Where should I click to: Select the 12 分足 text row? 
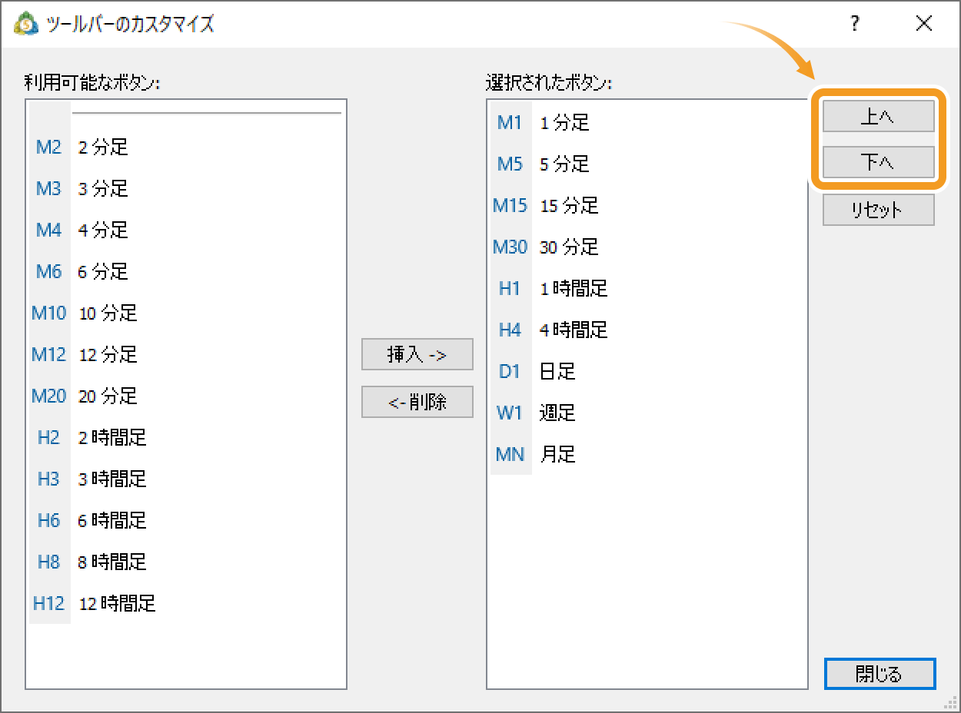[108, 355]
